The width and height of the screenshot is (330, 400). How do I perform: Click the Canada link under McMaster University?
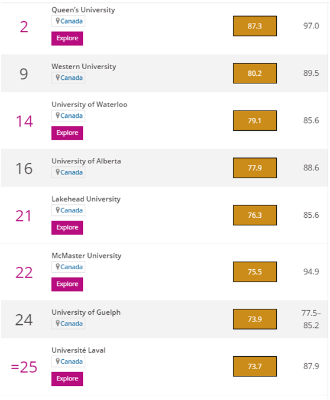click(x=72, y=267)
